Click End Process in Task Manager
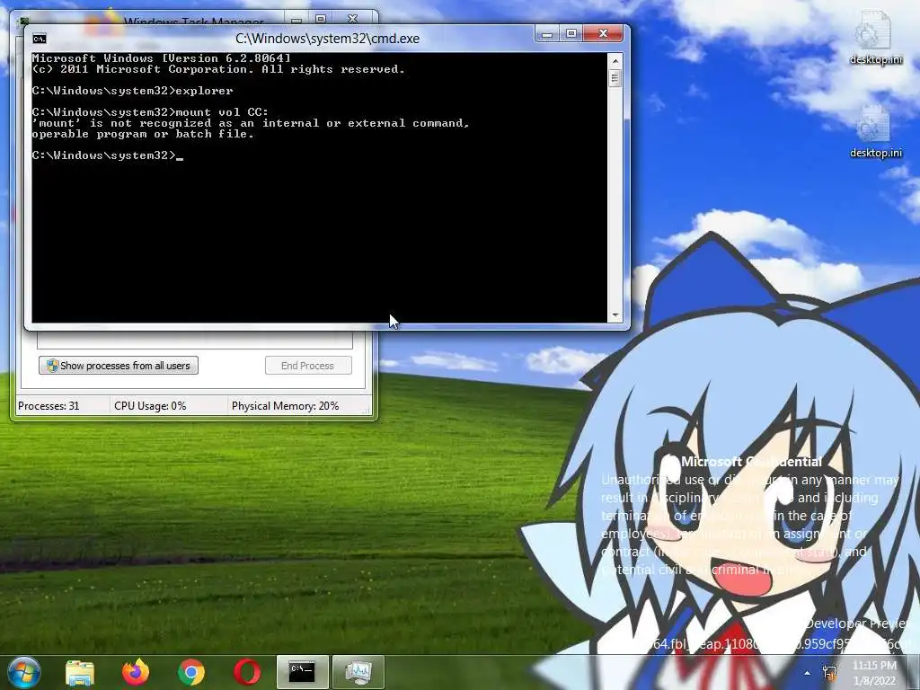920x690 pixels. coord(308,366)
